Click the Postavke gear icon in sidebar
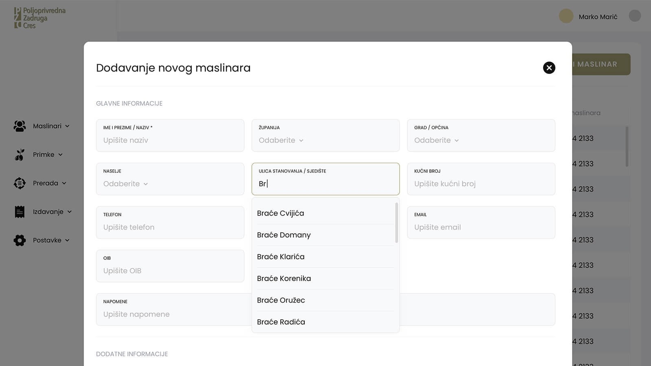This screenshot has width=651, height=366. [20, 240]
